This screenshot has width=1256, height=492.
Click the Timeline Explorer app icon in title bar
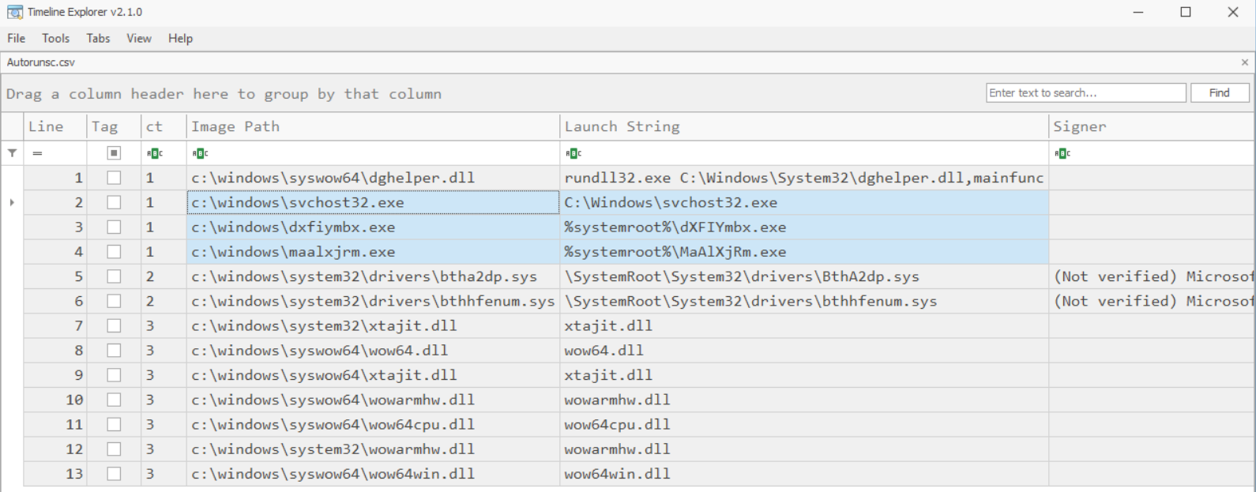tap(14, 12)
